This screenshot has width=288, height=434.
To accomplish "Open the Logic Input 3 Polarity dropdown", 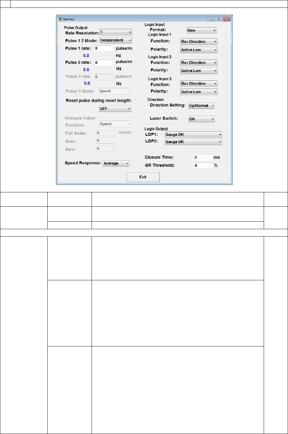I will coord(199,92).
